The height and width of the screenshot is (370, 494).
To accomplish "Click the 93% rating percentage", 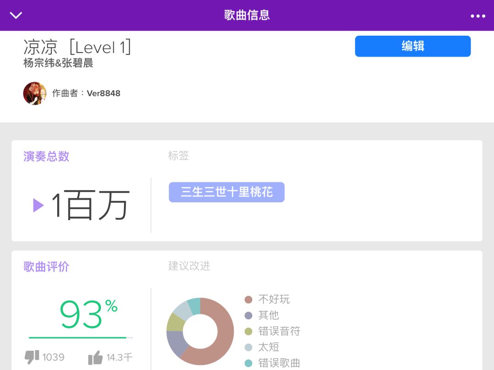I will pyautogui.click(x=89, y=314).
